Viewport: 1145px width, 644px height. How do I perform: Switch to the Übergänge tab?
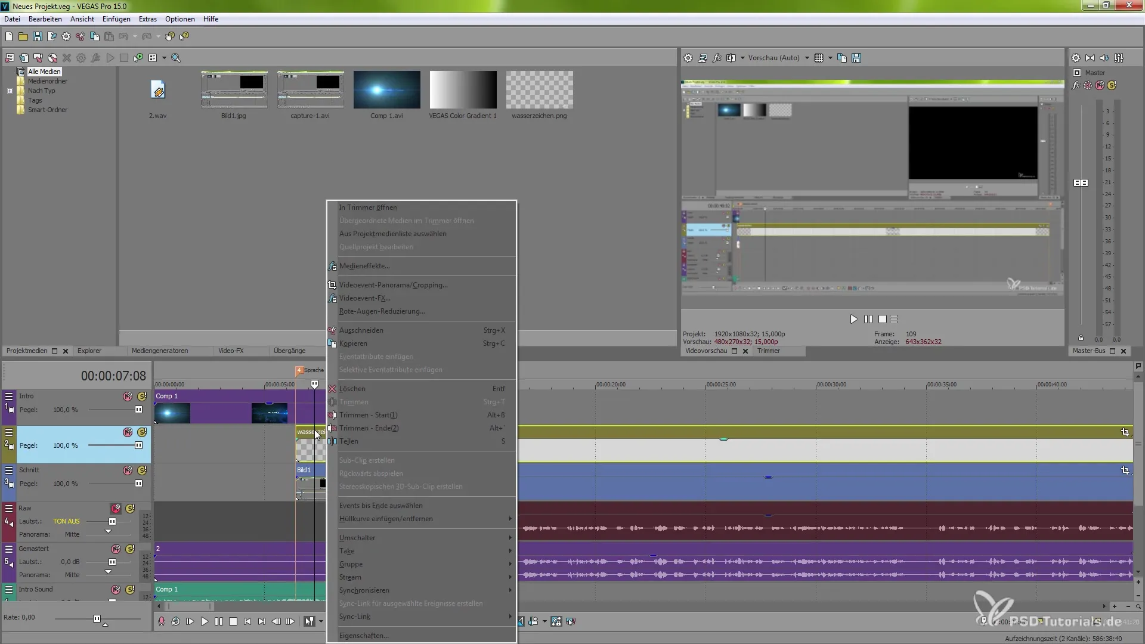point(289,351)
